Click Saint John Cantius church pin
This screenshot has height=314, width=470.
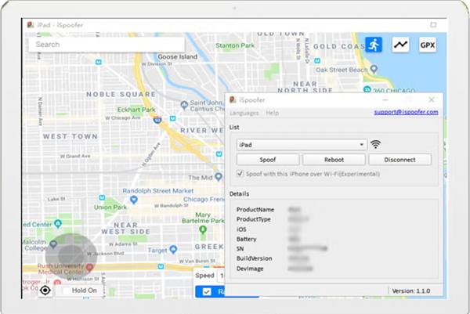point(184,105)
